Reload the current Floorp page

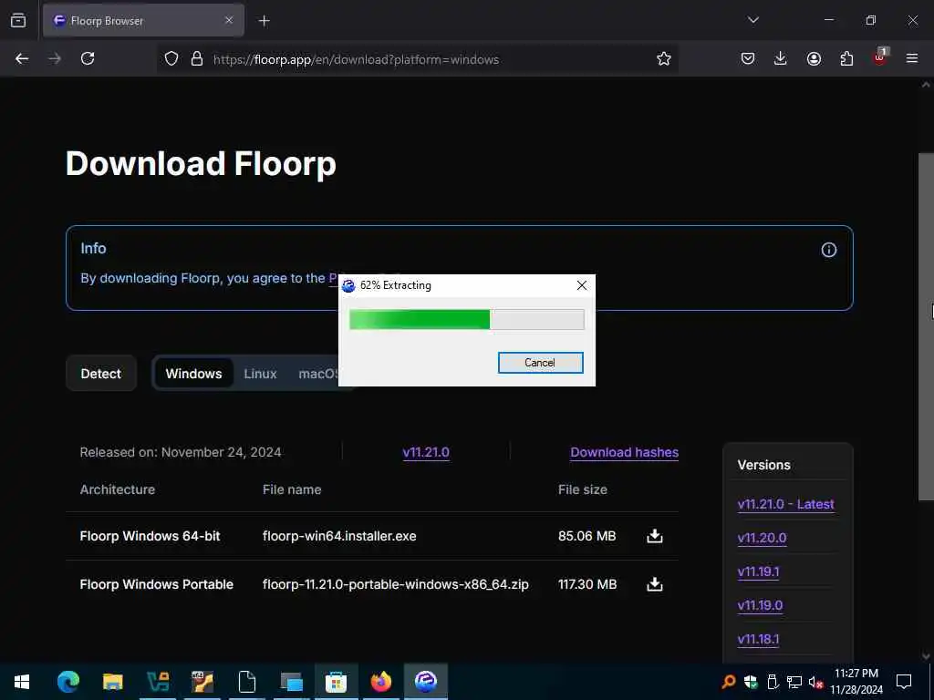coord(88,58)
